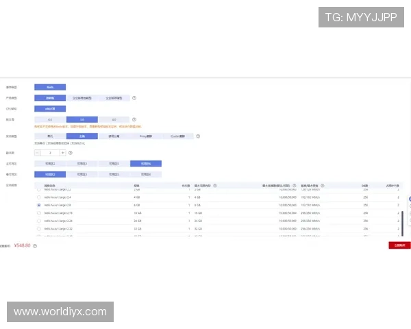
Task: Click the orange version warning notice text
Action: (88, 126)
